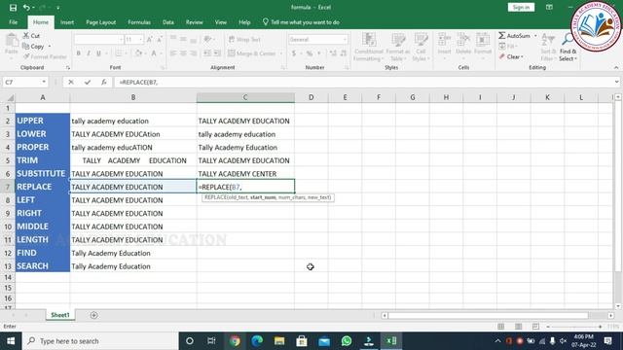Switch to Page Break Preview view
623x350 pixels.
(535, 327)
